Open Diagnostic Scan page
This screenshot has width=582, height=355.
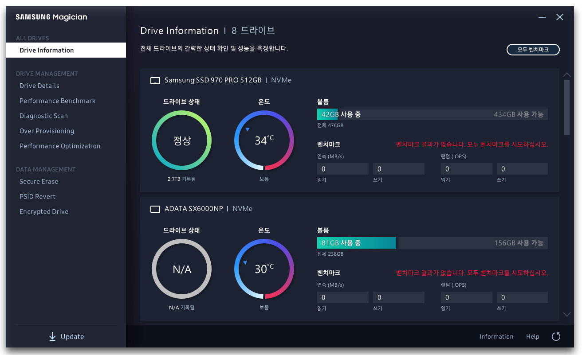click(x=43, y=116)
